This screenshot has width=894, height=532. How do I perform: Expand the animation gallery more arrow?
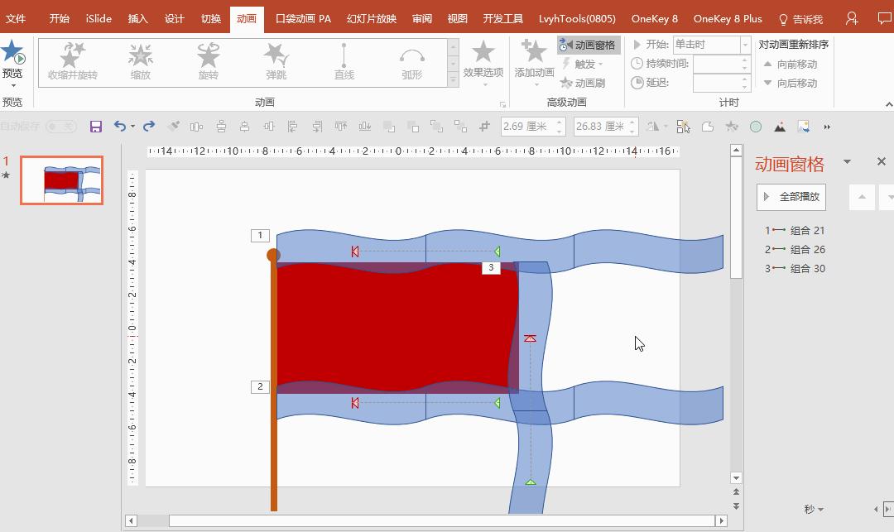[x=453, y=81]
